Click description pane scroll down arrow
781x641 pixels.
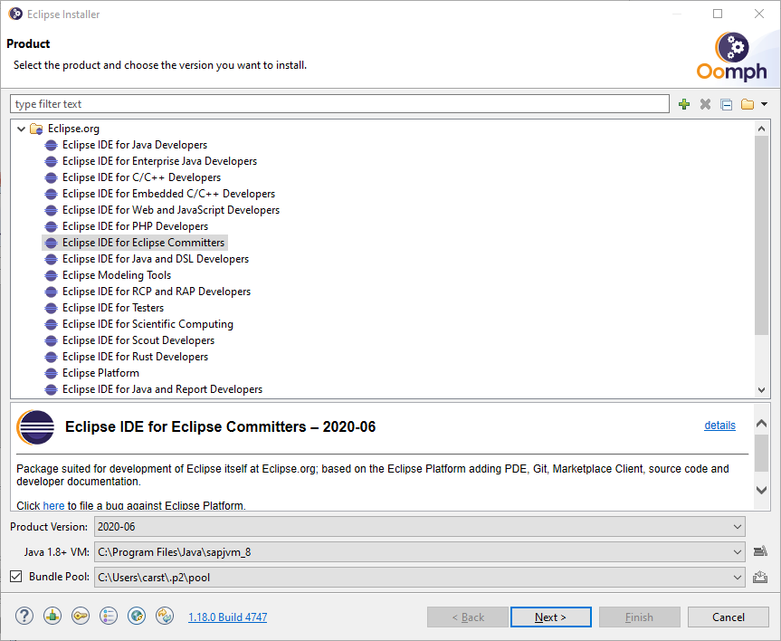click(x=761, y=490)
